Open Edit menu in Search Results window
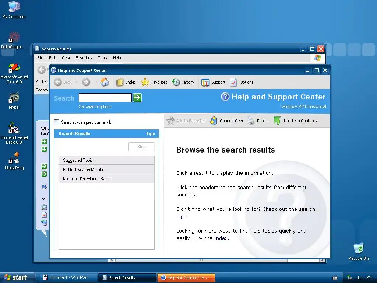377x283 pixels. [x=52, y=58]
